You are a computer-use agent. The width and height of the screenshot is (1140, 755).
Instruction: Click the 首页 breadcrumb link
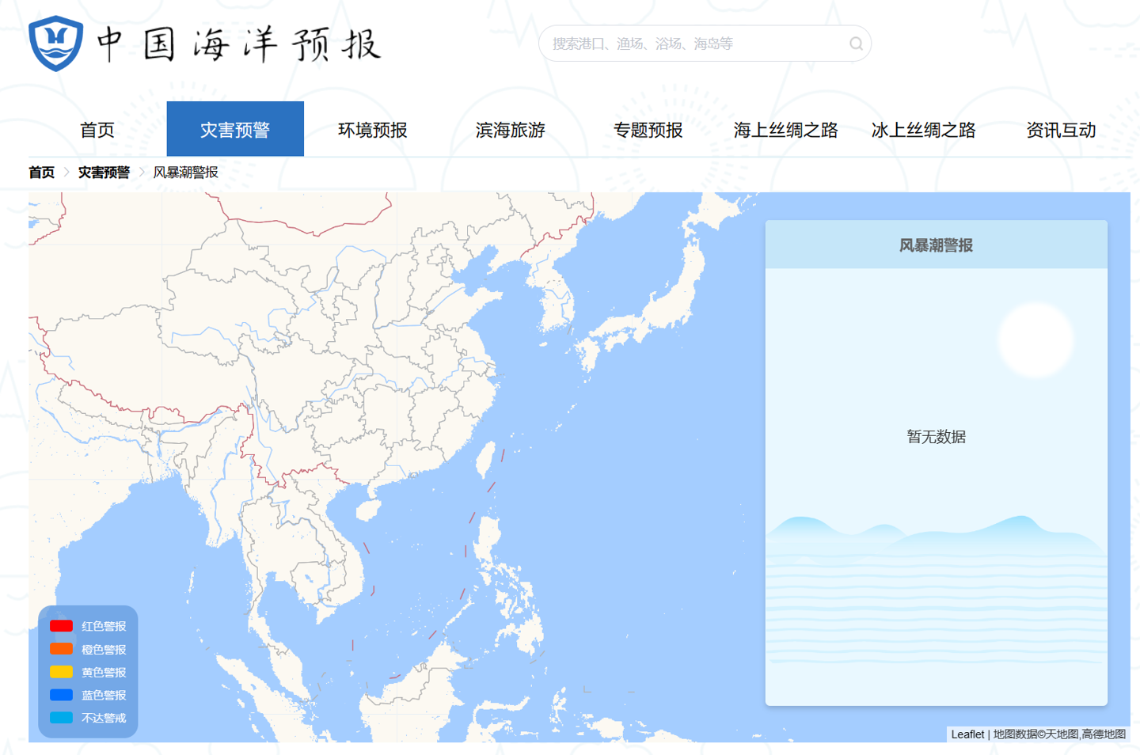pos(42,173)
